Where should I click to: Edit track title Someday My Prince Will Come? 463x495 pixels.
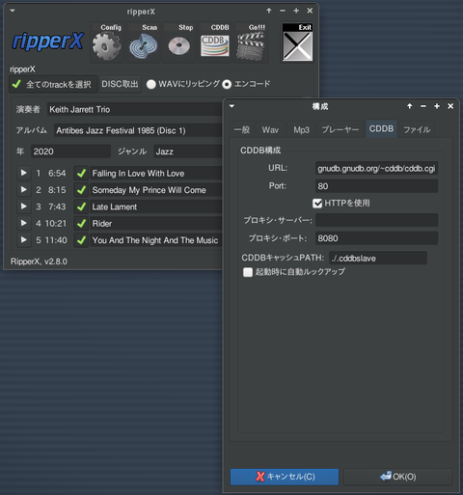pyautogui.click(x=156, y=190)
